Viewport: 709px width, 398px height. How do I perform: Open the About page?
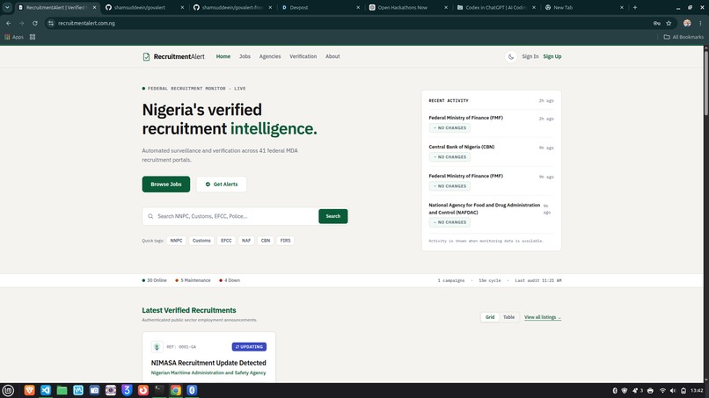pyautogui.click(x=333, y=56)
